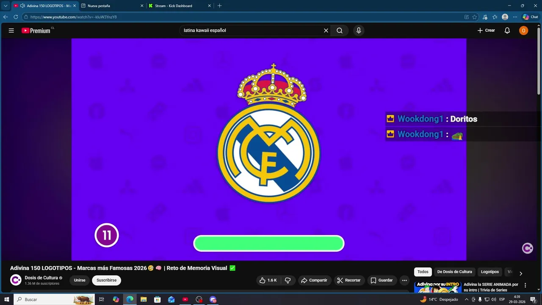This screenshot has height=305, width=542.
Task: Select the Logotipos filter chip
Action: click(x=490, y=272)
